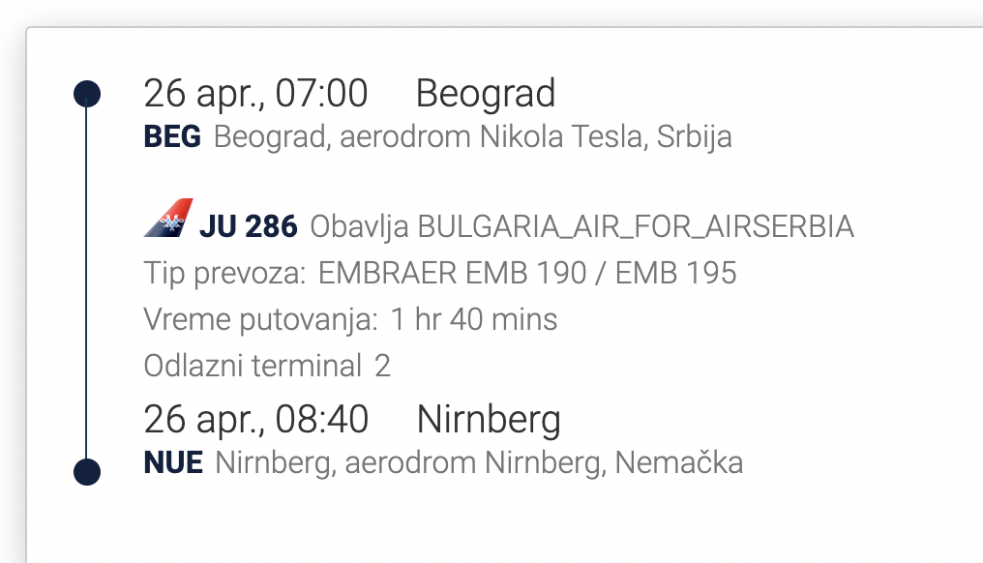Click the NUE airport code
The image size is (983, 563).
coord(173,463)
